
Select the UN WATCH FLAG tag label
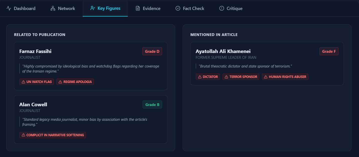click(x=39, y=82)
